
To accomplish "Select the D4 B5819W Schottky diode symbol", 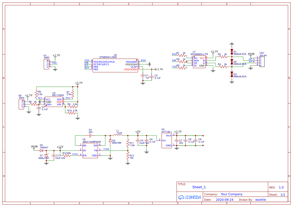I will click(110, 141).
